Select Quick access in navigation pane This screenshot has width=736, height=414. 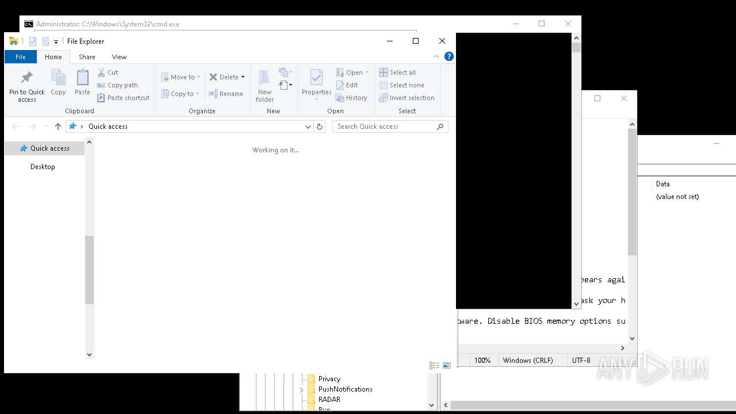(x=44, y=148)
